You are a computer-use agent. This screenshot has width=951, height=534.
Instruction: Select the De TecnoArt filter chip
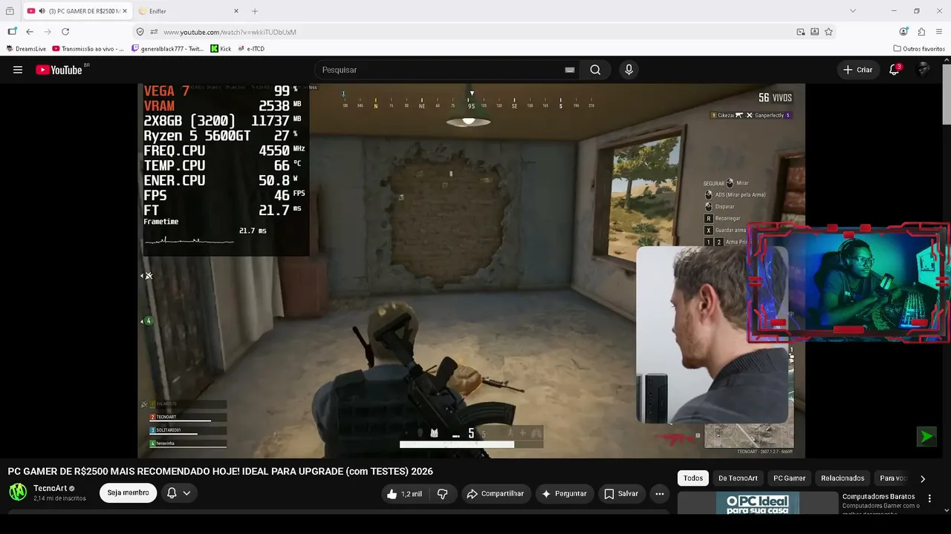[738, 478]
